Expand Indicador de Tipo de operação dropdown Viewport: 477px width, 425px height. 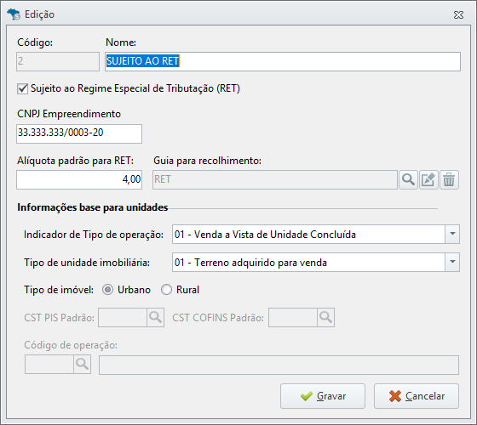452,234
